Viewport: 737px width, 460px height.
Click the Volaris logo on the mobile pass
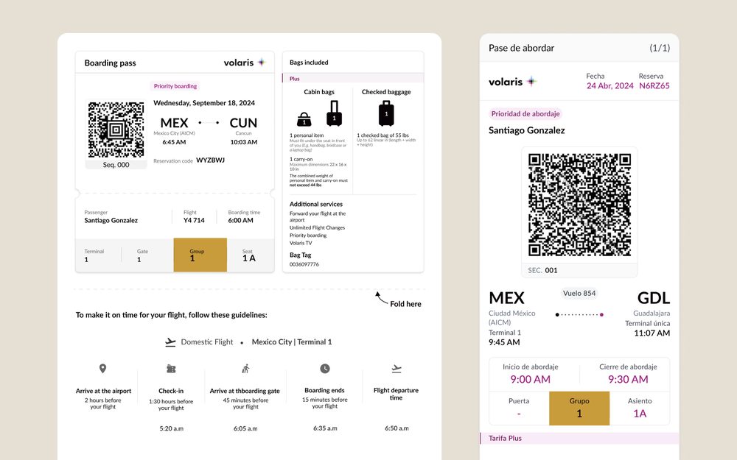512,82
